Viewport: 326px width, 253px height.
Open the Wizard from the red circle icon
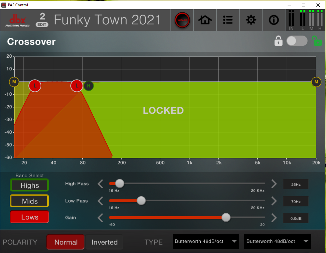(182, 20)
